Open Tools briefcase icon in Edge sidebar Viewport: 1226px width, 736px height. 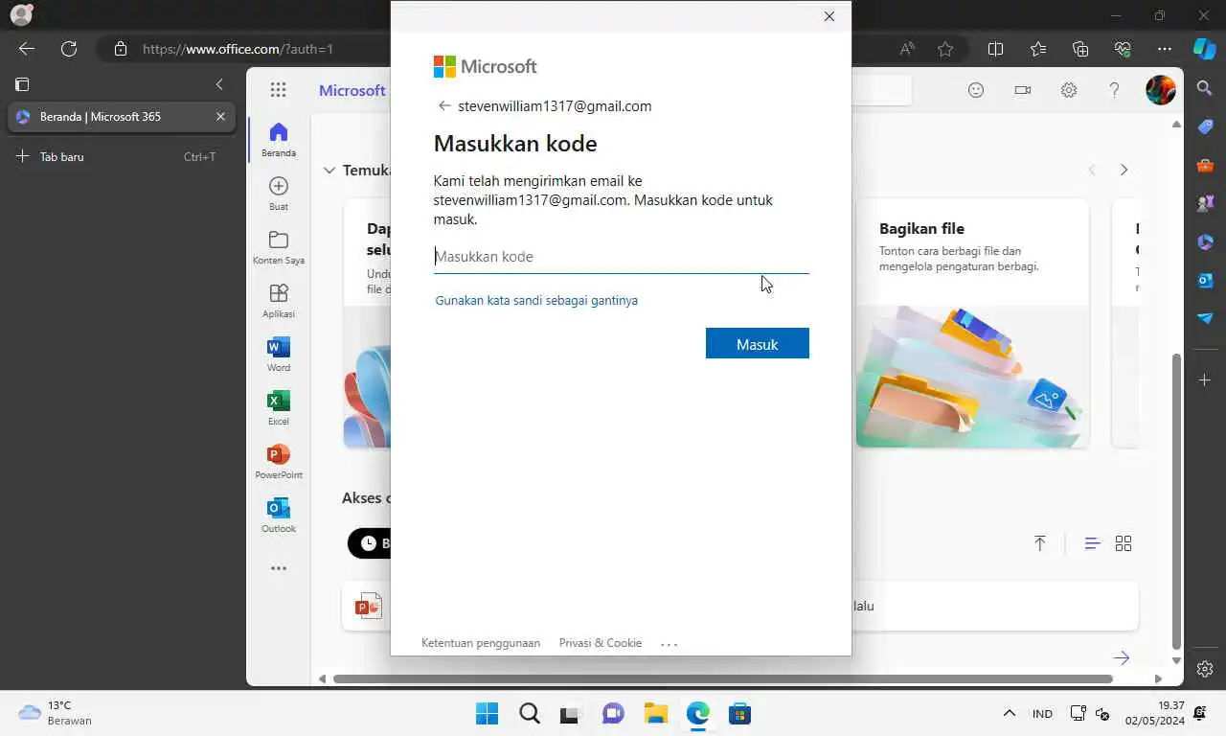tap(1205, 165)
